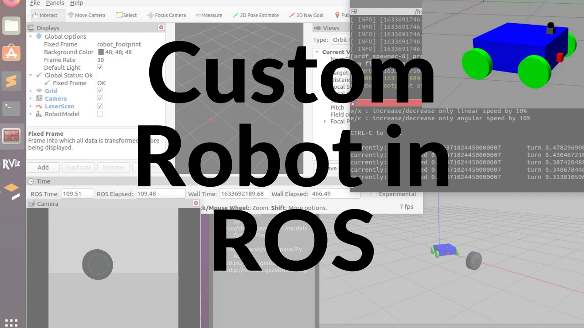584x328 pixels.
Task: Activate the Focus Camera tool
Action: tap(167, 15)
